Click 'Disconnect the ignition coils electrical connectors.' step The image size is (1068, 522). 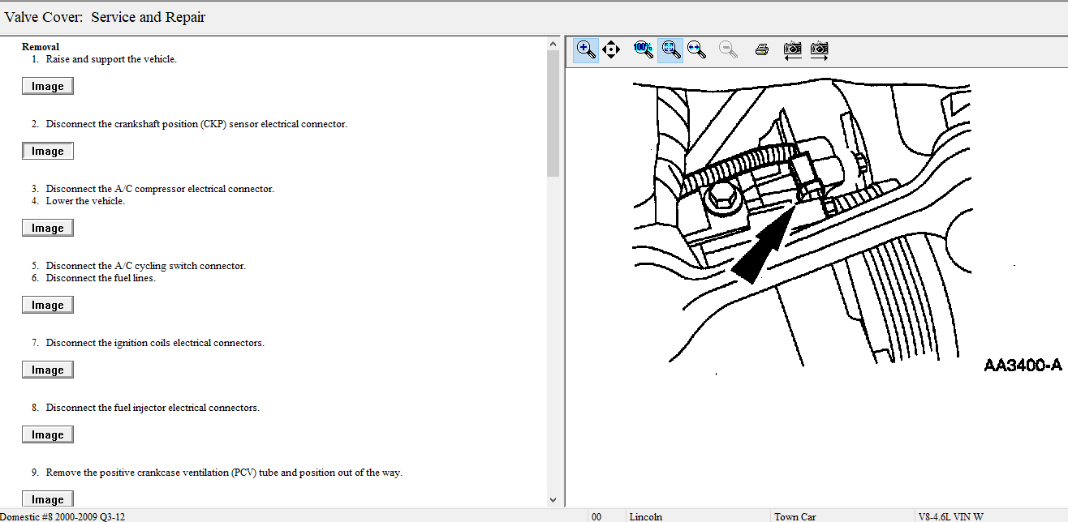coord(155,343)
